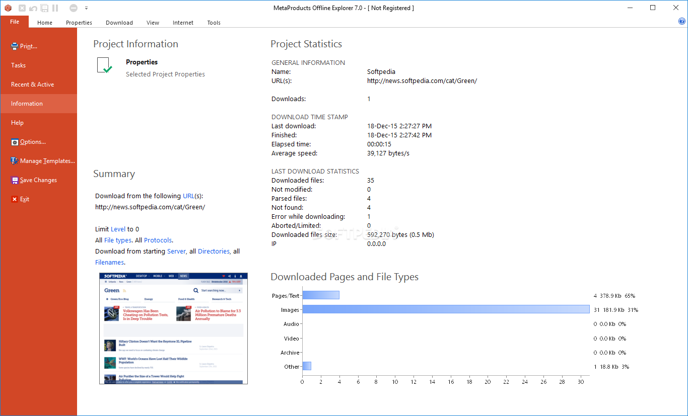The width and height of the screenshot is (688, 416).
Task: Click the Downloaded files size value 592,270 bytes
Action: click(400, 235)
